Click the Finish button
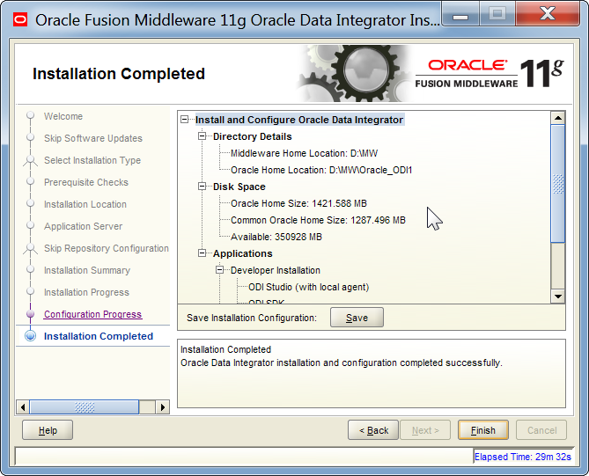 [x=483, y=430]
